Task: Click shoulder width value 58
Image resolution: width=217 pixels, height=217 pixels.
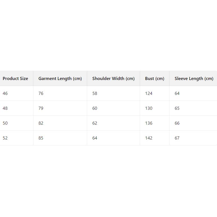Action: click(95, 93)
